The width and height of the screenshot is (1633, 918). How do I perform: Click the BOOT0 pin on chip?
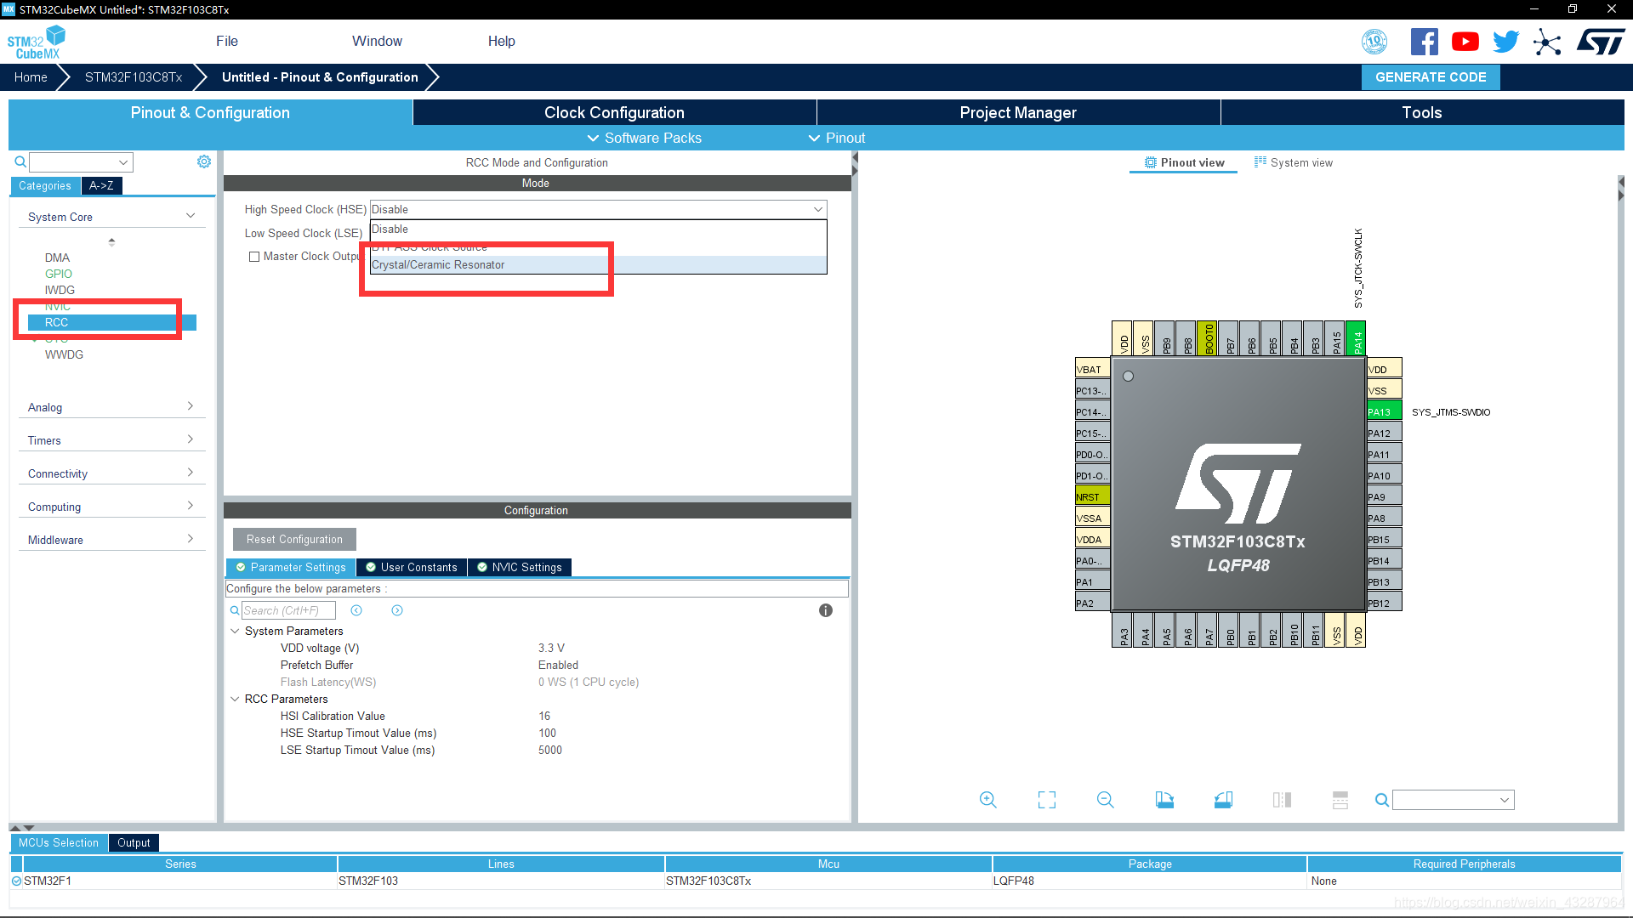coord(1208,337)
